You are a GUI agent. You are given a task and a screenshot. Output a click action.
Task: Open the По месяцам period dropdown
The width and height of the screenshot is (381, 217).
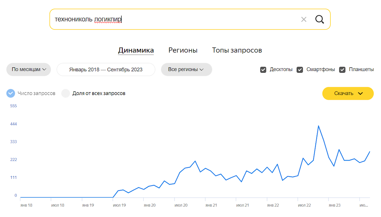(x=29, y=70)
